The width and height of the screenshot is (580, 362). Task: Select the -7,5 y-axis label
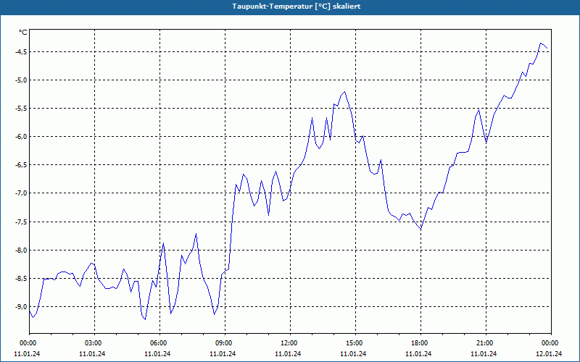click(21, 222)
